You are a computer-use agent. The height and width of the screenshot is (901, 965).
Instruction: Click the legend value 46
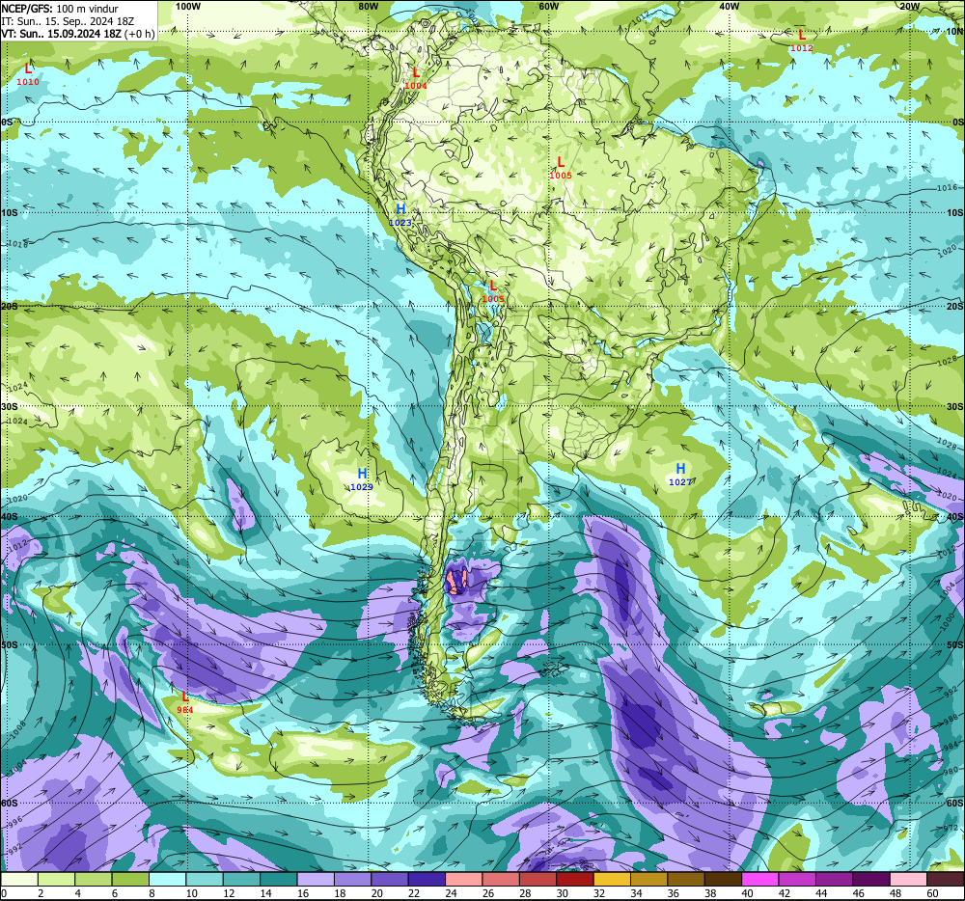tap(859, 893)
